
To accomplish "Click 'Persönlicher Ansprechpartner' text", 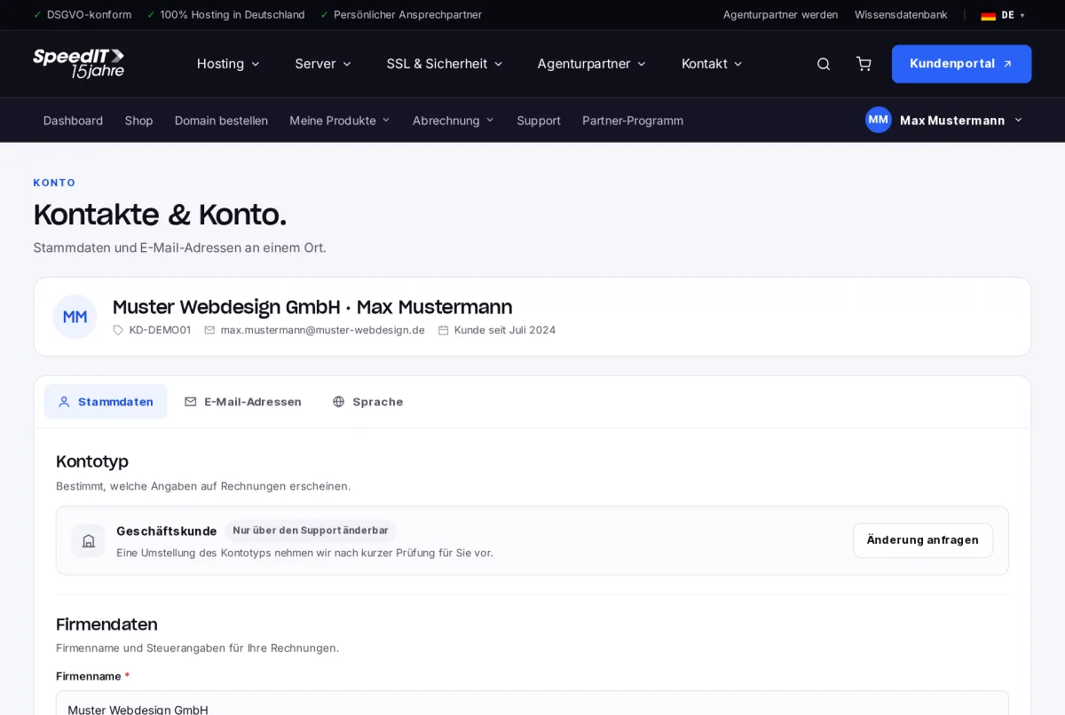I will pyautogui.click(x=407, y=15).
